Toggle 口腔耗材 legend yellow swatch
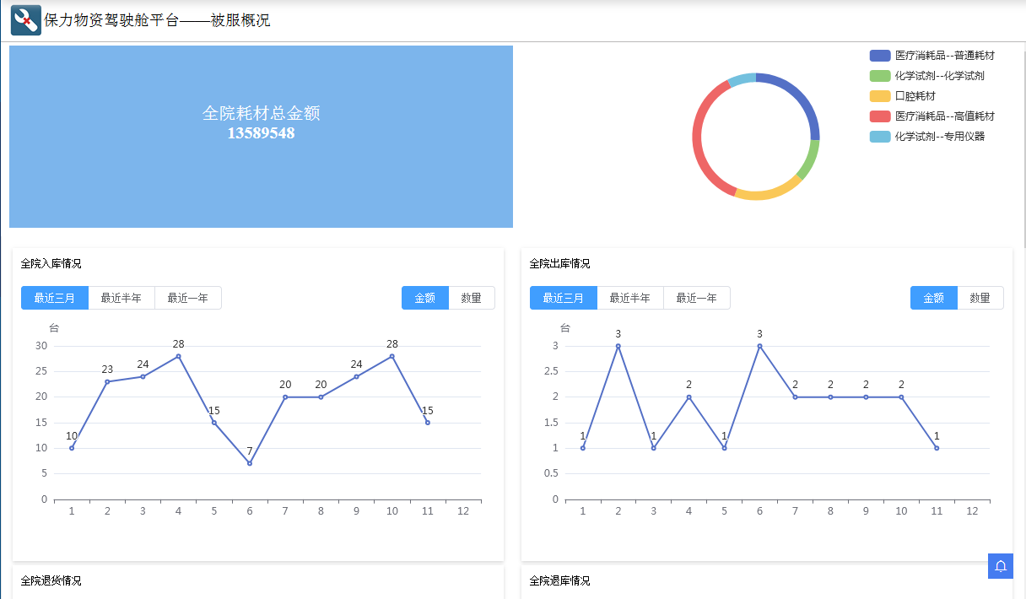 [x=880, y=96]
